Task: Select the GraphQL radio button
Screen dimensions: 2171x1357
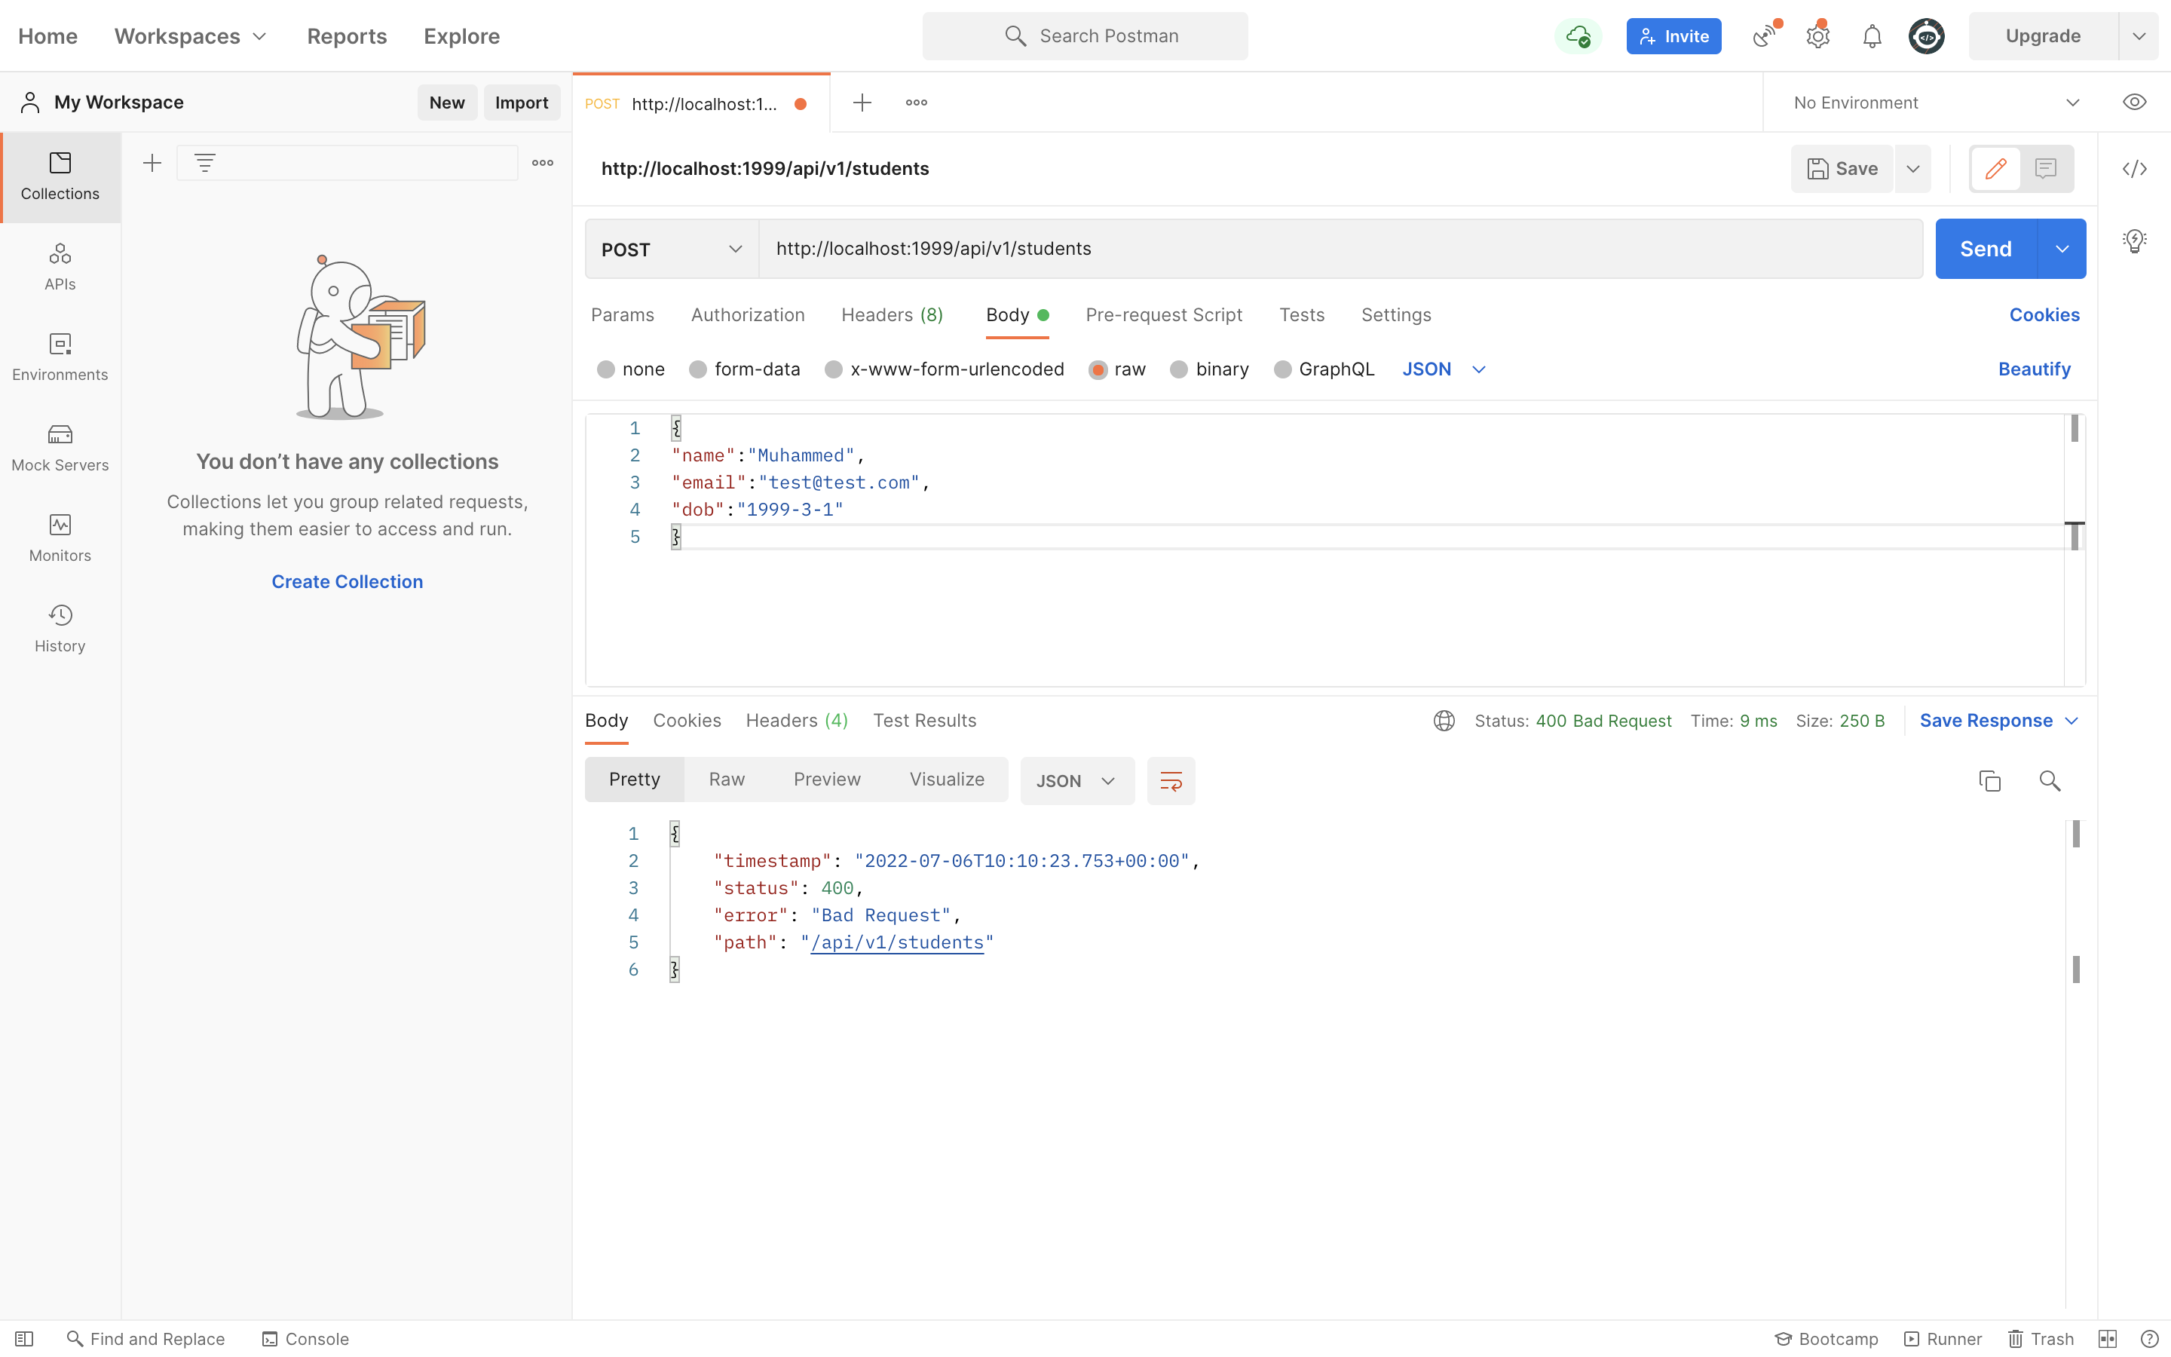Action: (x=1280, y=369)
